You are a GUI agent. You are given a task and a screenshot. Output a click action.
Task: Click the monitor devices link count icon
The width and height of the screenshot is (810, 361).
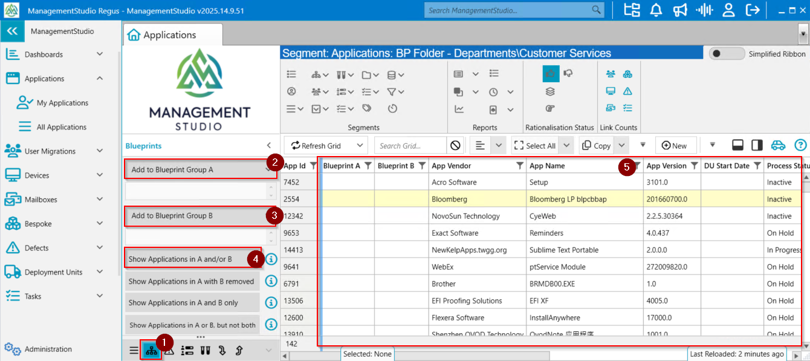[611, 91]
